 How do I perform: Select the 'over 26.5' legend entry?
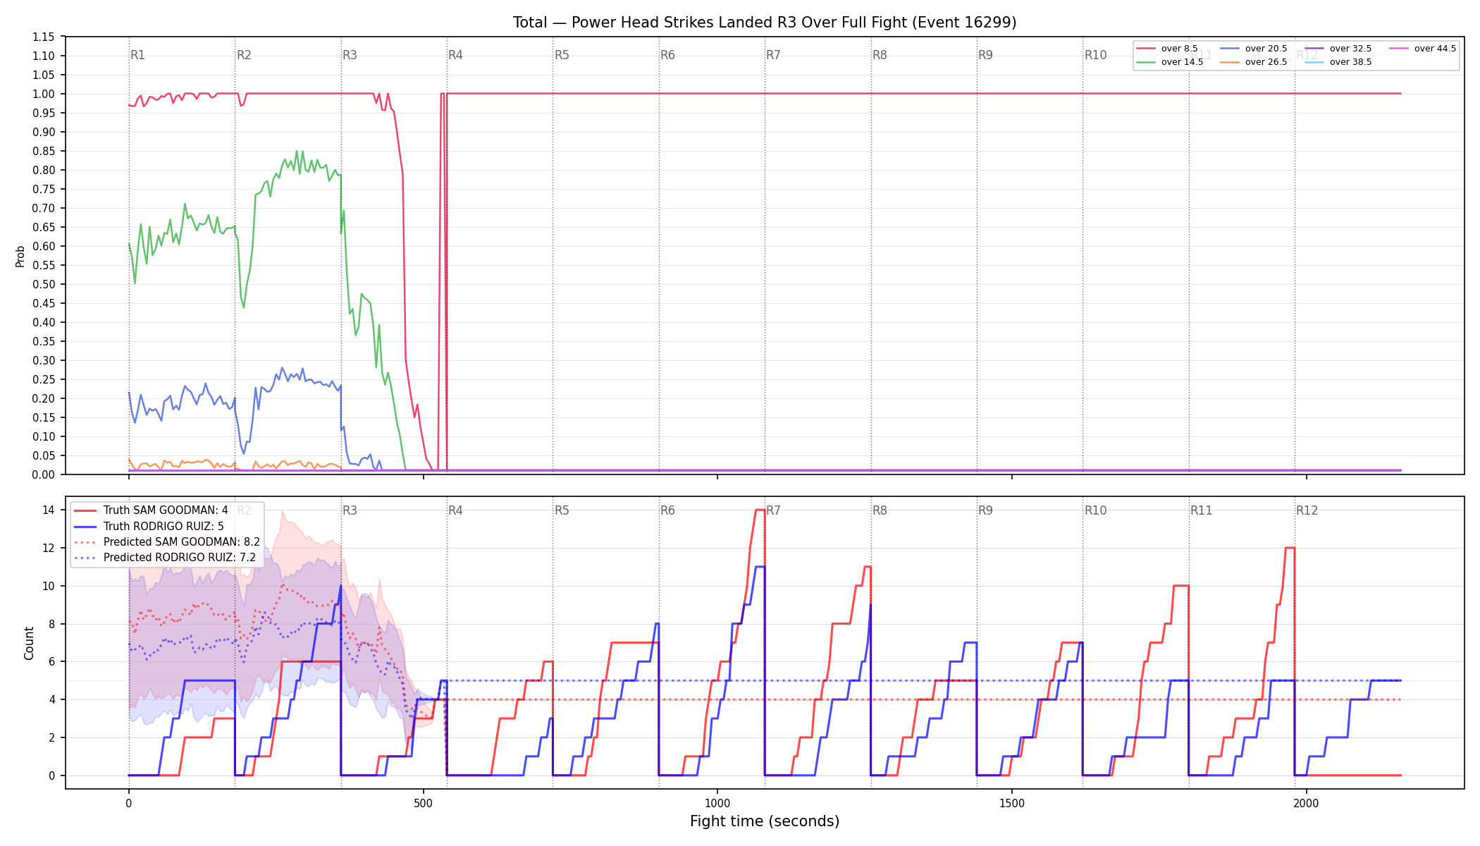pyautogui.click(x=1253, y=62)
